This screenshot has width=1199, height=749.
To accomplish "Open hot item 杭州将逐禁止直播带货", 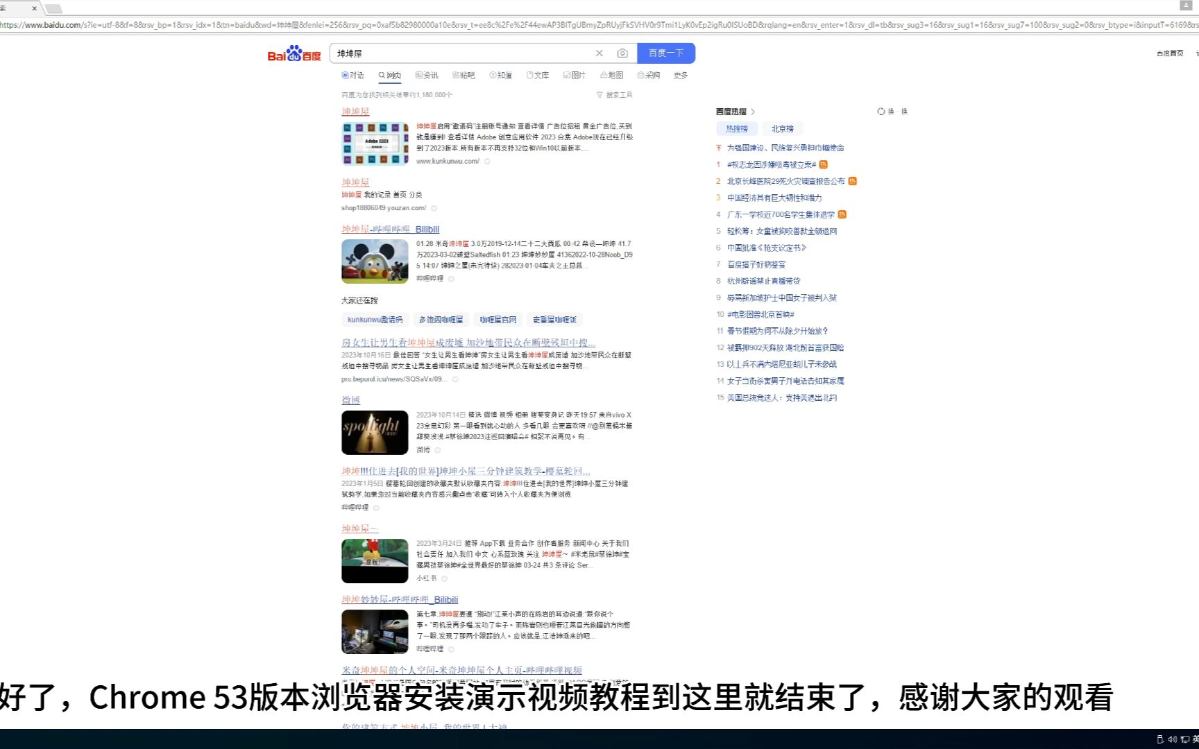I will point(763,281).
